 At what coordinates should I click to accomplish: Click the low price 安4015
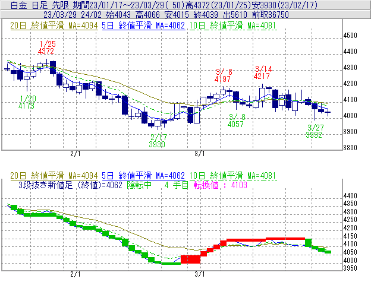click(x=177, y=15)
